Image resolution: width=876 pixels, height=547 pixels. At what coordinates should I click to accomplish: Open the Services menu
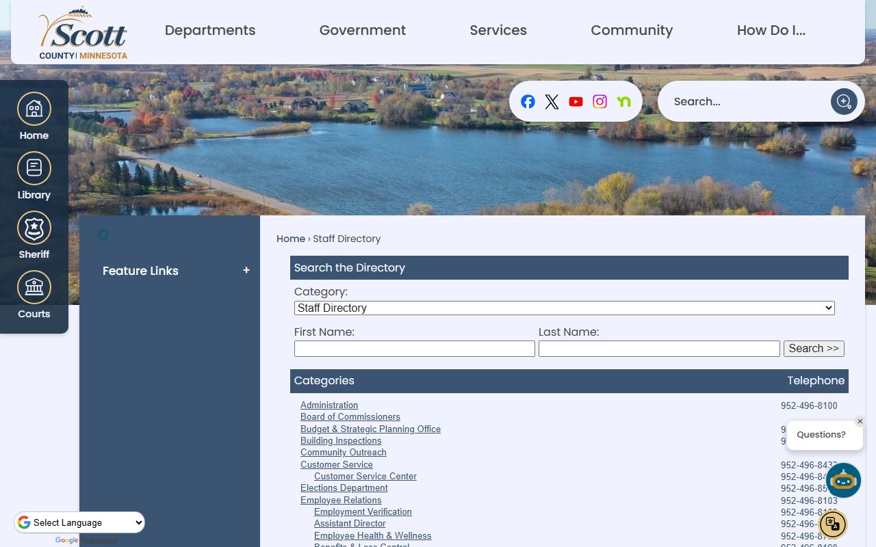[498, 30]
